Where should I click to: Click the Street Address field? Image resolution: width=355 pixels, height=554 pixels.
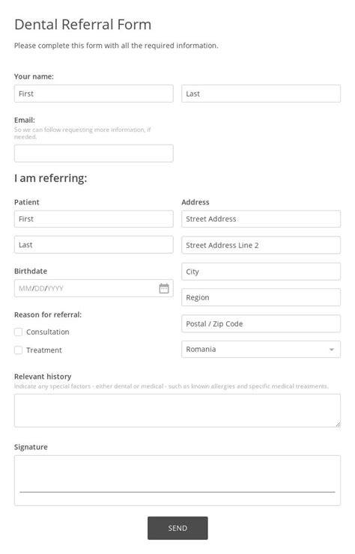261,219
